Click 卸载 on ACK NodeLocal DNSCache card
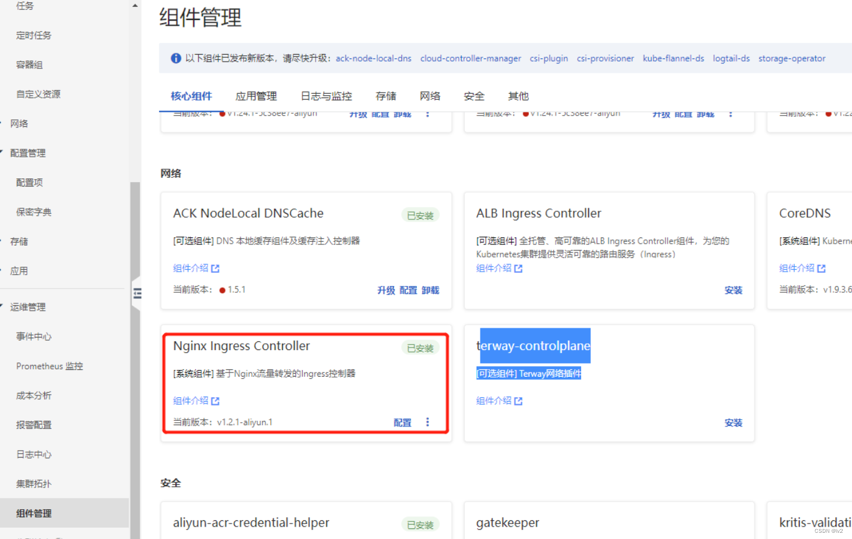Screen dimensions: 852x539 click(431, 290)
